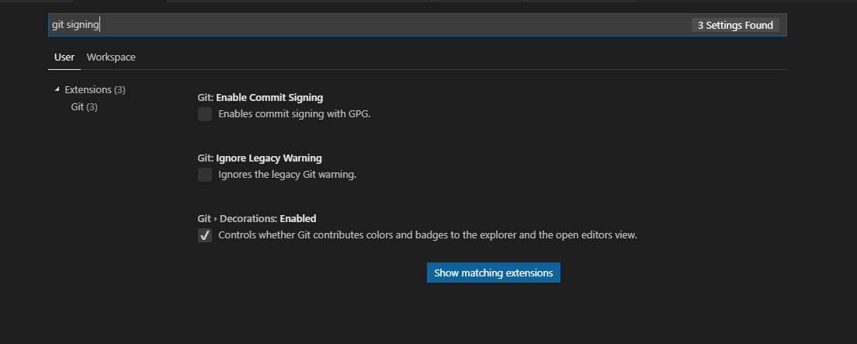Click the 'Show matching extensions' button
The height and width of the screenshot is (344, 857).
(x=494, y=273)
